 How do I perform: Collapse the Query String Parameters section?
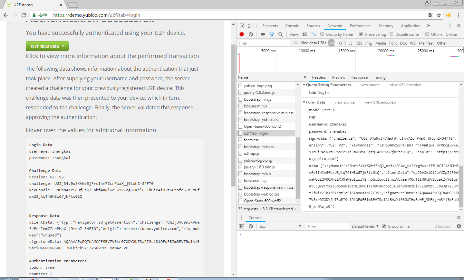click(x=304, y=85)
